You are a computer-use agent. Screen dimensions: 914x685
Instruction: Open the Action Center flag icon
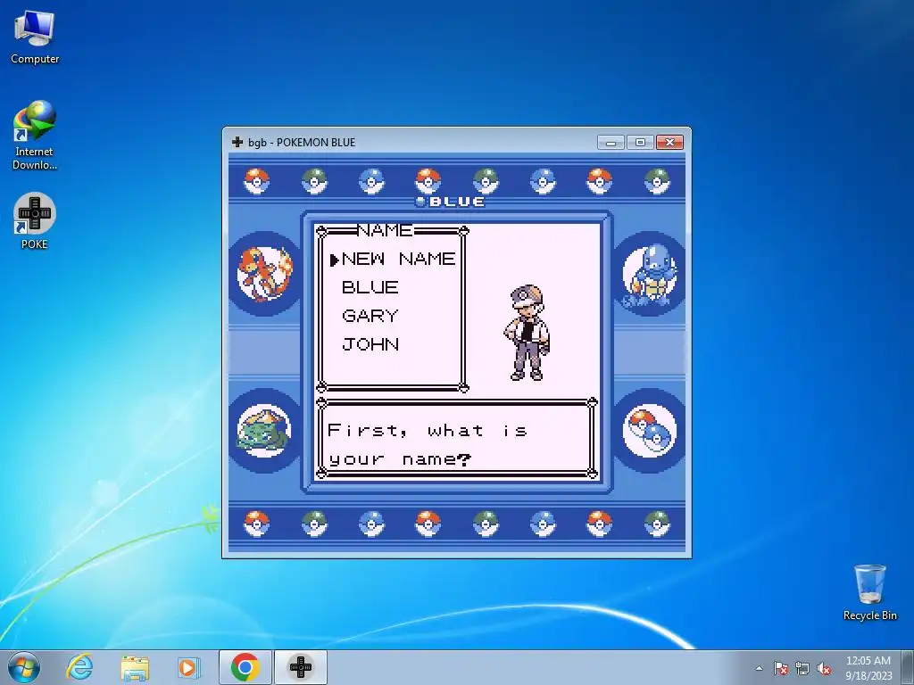[781, 668]
